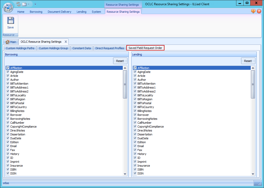Click Reset in the Lending panel
This screenshot has width=264, height=188.
click(x=248, y=61)
